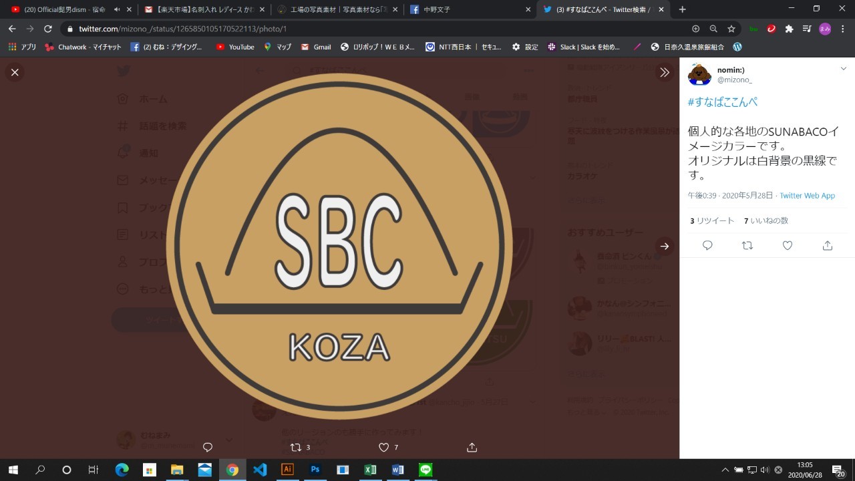Open hashtag #すなばここんぺ
This screenshot has height=481, width=855.
tap(723, 102)
